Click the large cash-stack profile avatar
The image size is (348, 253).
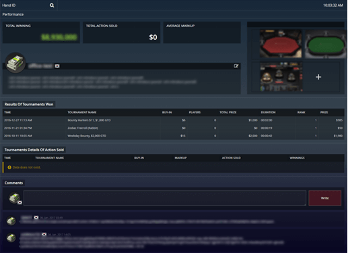point(15,63)
